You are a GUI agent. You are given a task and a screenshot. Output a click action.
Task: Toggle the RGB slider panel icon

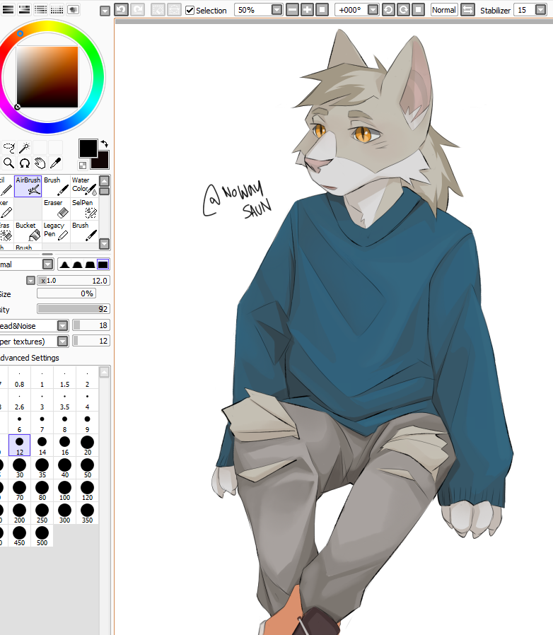(8, 9)
